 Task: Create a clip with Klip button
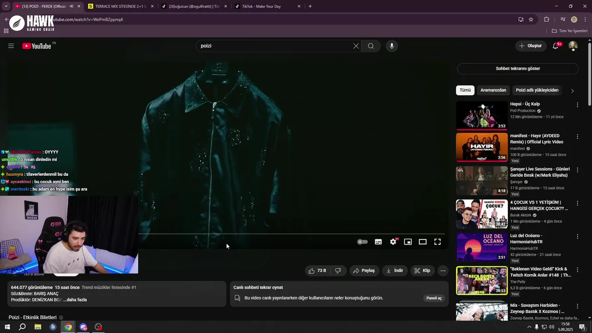coord(422,271)
